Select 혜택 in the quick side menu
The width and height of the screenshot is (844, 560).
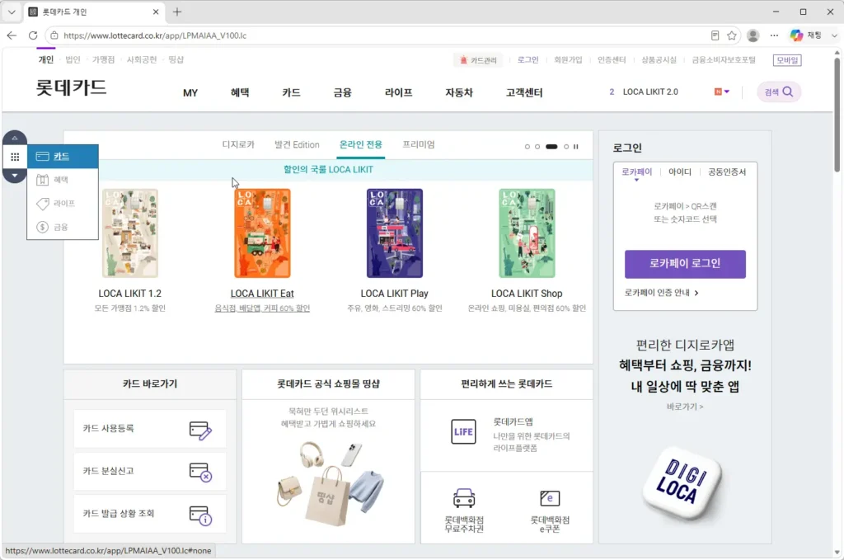coord(63,180)
